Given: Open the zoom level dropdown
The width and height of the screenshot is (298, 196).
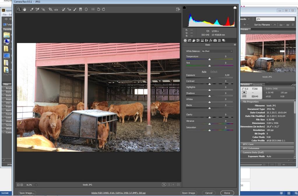Looking at the screenshot, I should 36,185.
